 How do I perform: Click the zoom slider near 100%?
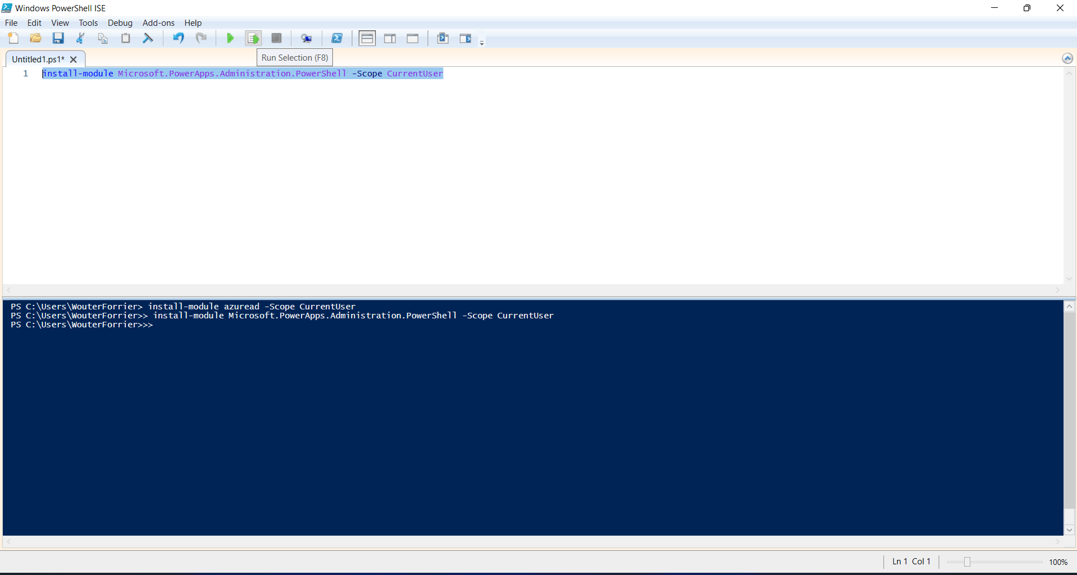[968, 562]
